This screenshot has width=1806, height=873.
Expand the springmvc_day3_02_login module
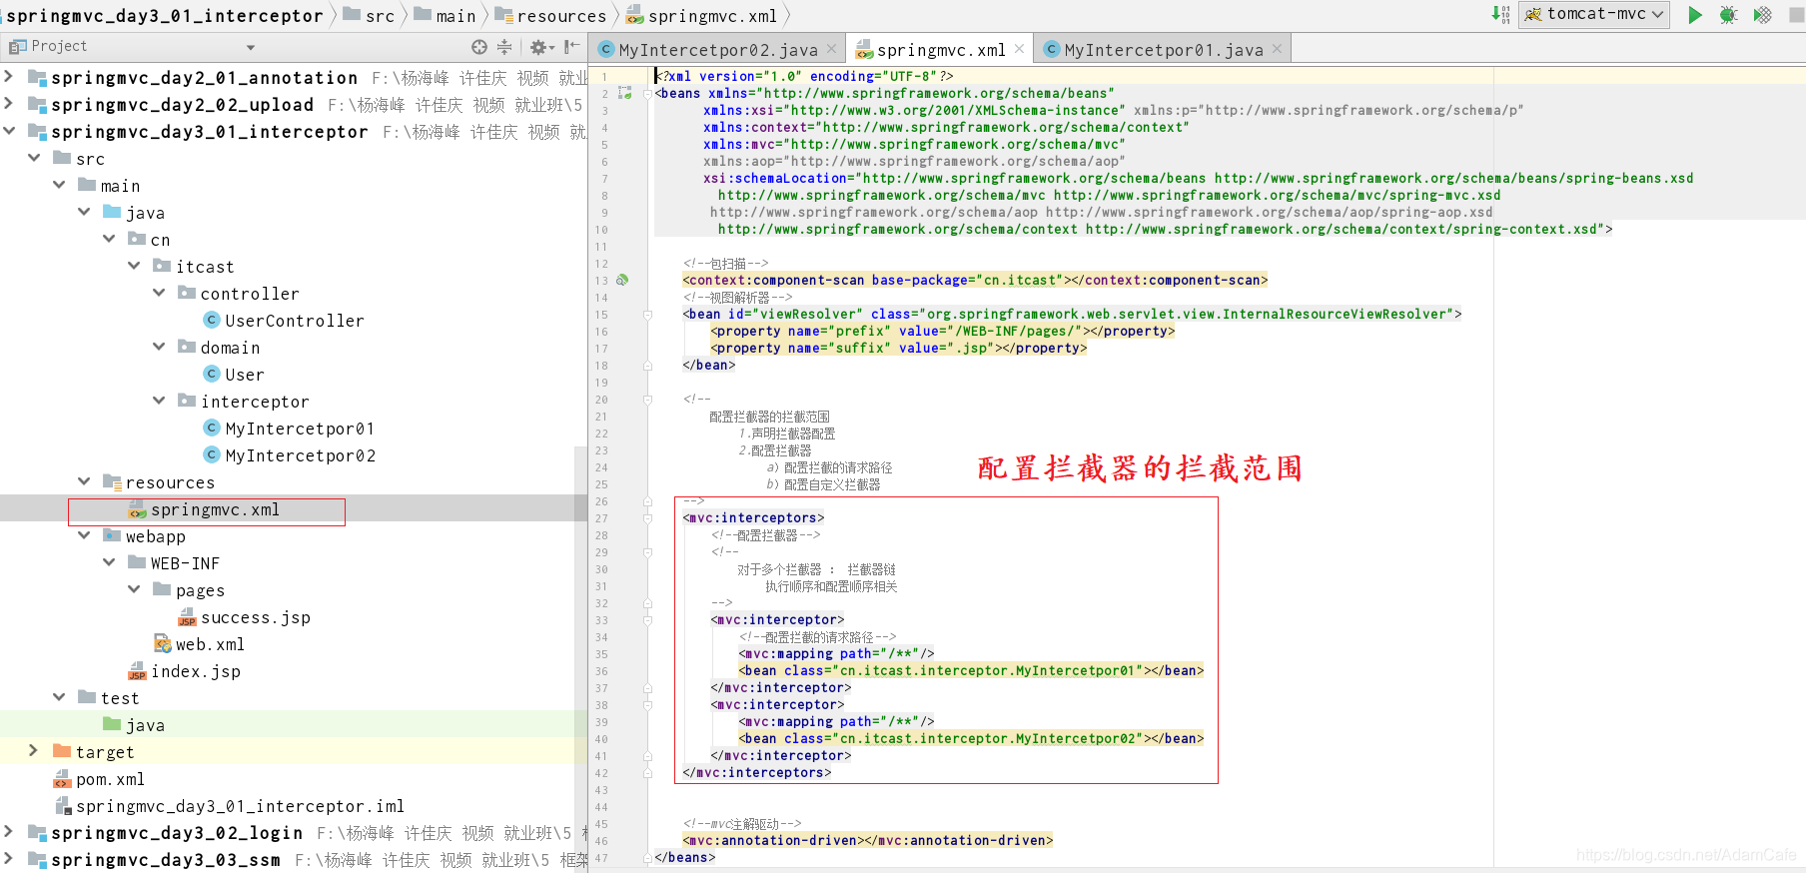click(x=9, y=832)
